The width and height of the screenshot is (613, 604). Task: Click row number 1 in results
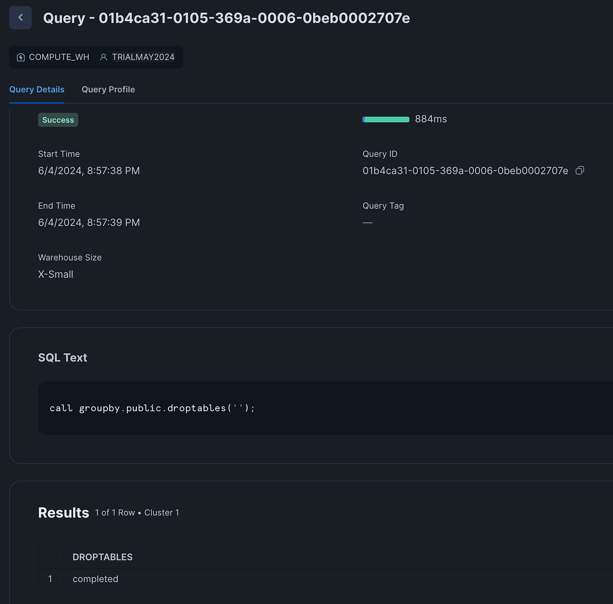[50, 578]
